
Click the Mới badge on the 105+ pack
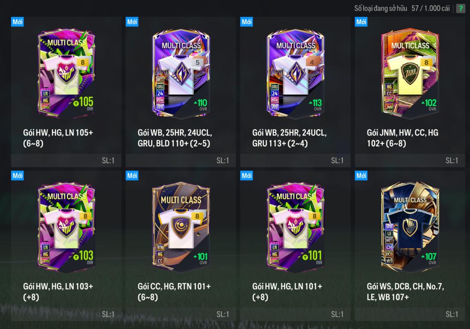[x=18, y=22]
